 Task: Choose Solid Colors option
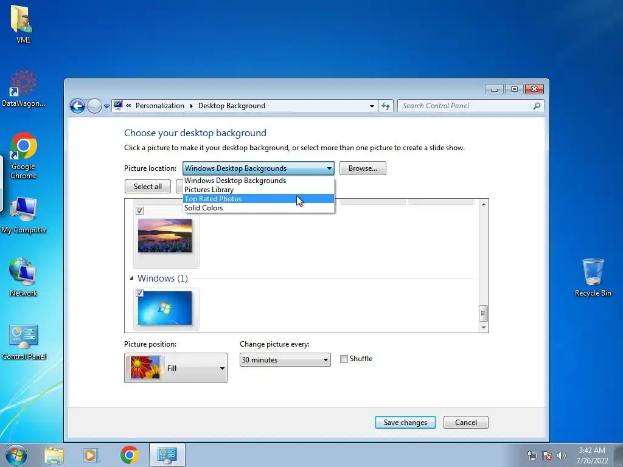pos(259,208)
